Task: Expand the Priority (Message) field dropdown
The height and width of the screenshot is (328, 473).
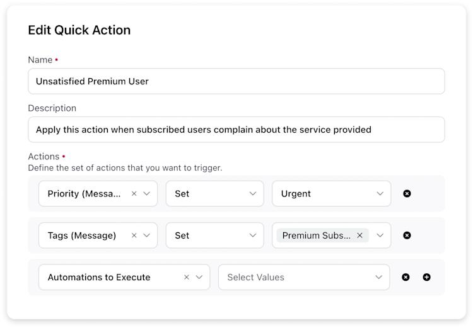Action: tap(147, 194)
